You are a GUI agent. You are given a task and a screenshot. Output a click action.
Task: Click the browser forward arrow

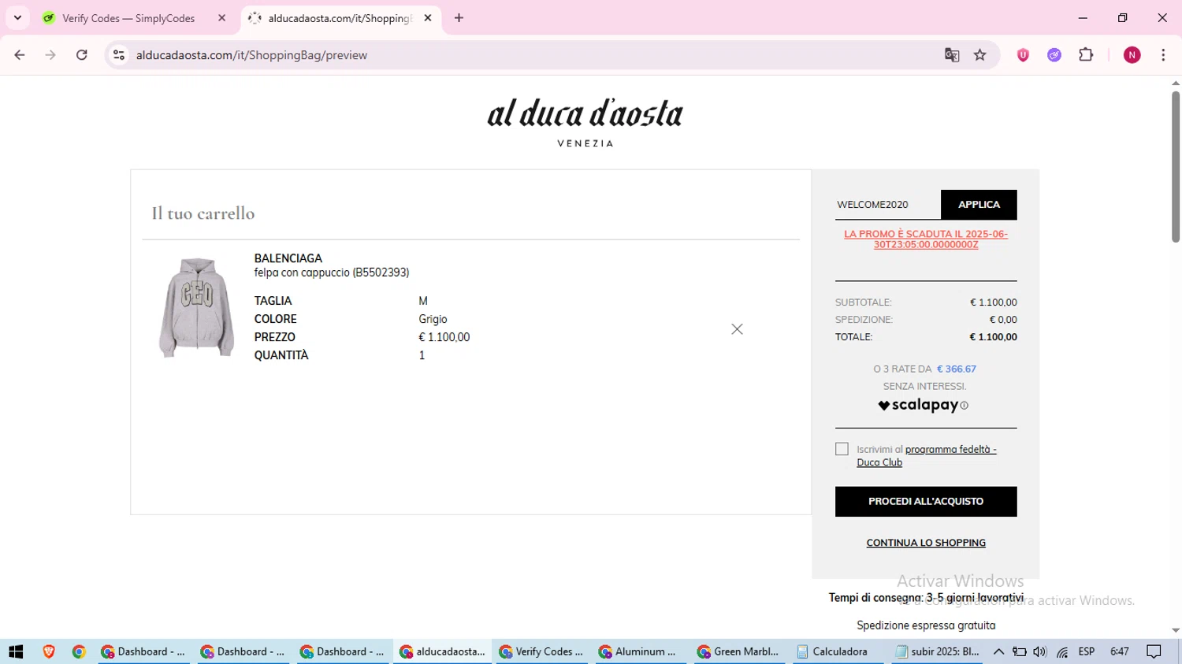[50, 55]
